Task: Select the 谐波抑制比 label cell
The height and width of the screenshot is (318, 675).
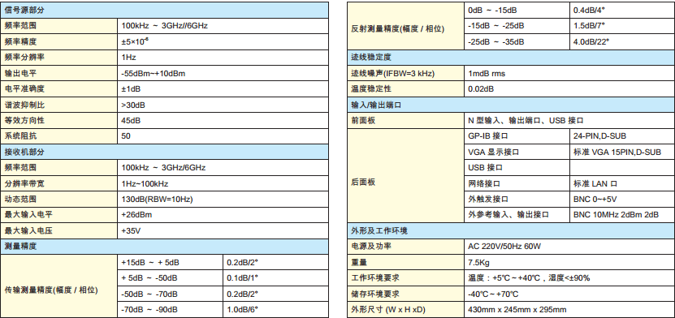Action: tap(59, 105)
